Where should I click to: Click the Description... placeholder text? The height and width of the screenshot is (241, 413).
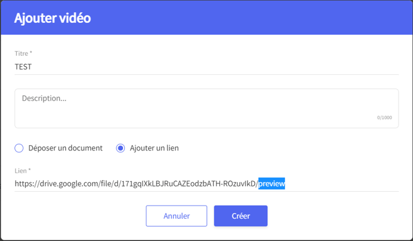[x=44, y=98]
